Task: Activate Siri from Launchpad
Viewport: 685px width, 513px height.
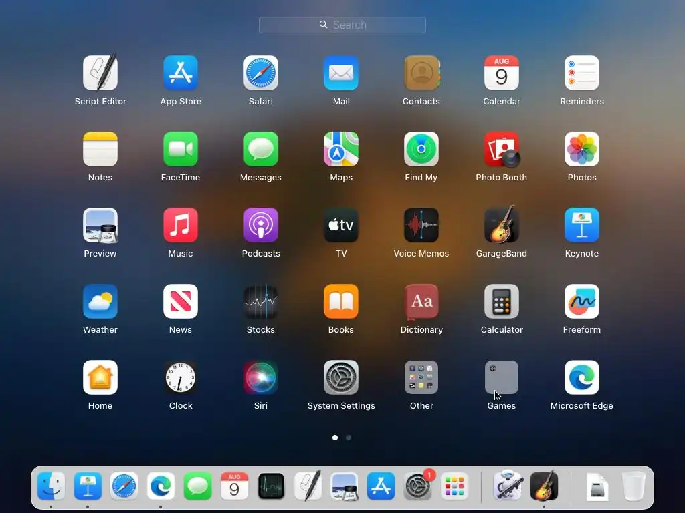Action: pos(261,377)
